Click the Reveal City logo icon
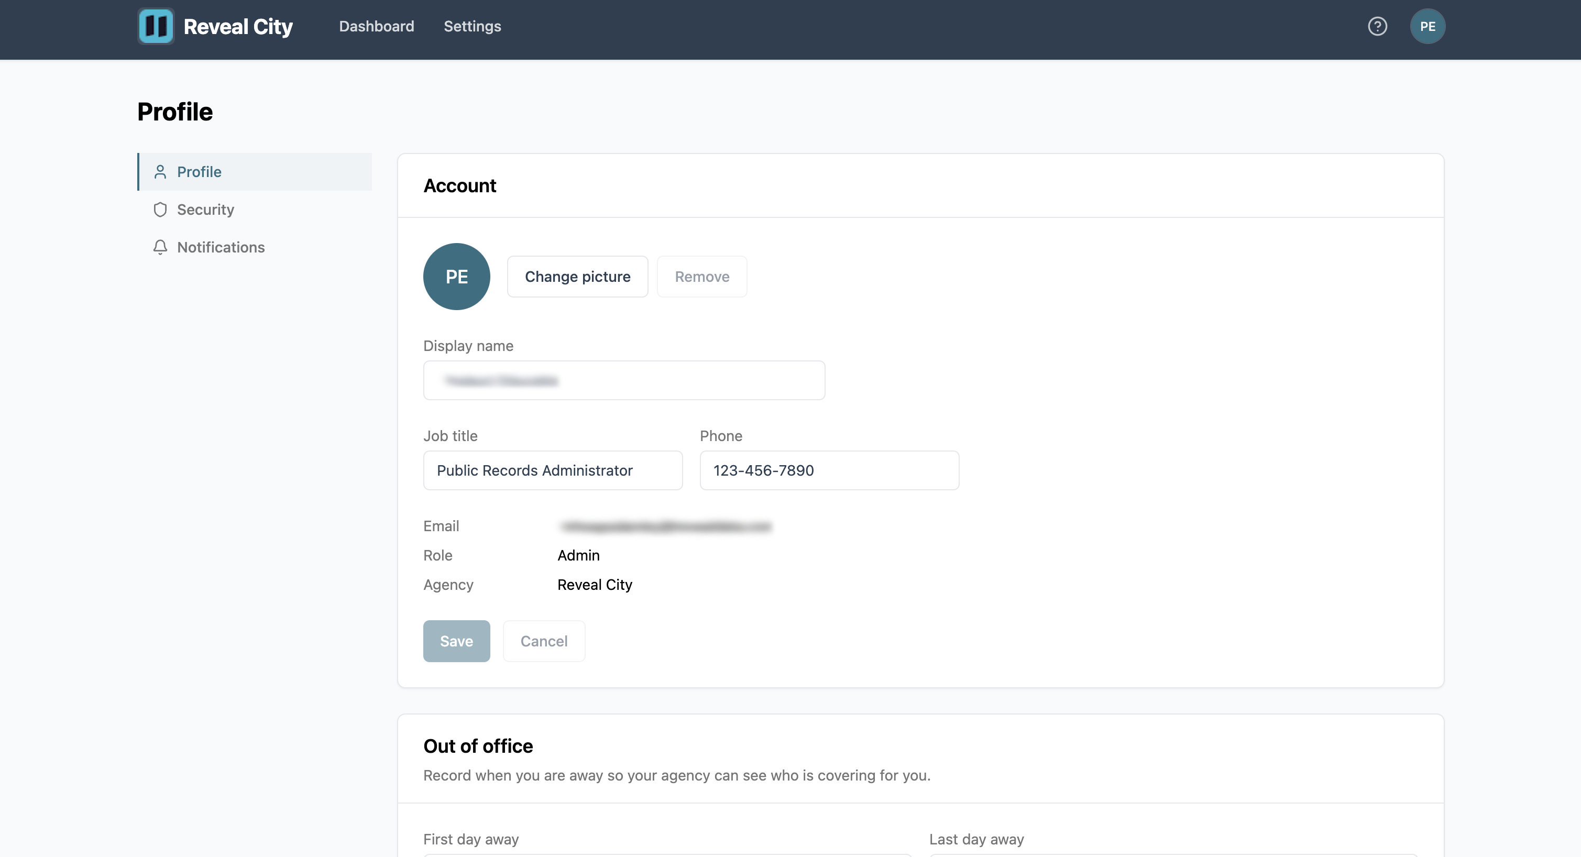The height and width of the screenshot is (857, 1581). [156, 26]
